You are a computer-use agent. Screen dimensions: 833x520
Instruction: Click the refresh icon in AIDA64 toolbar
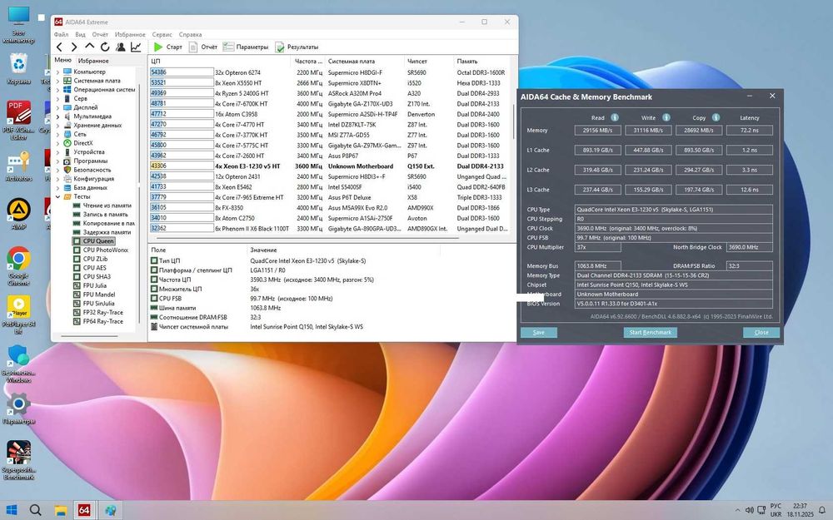tap(105, 47)
